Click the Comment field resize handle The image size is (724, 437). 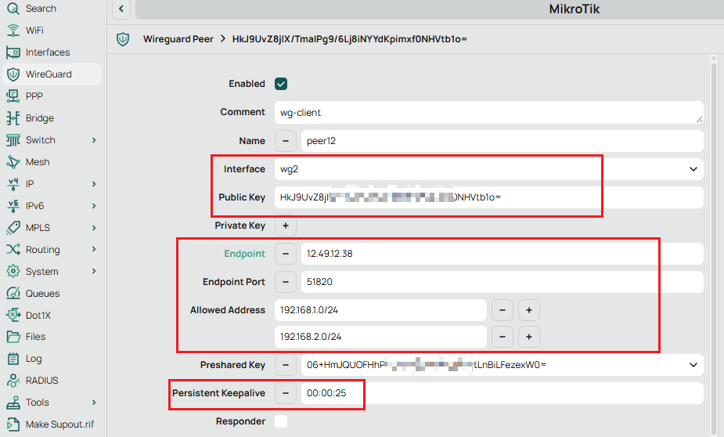[x=699, y=120]
